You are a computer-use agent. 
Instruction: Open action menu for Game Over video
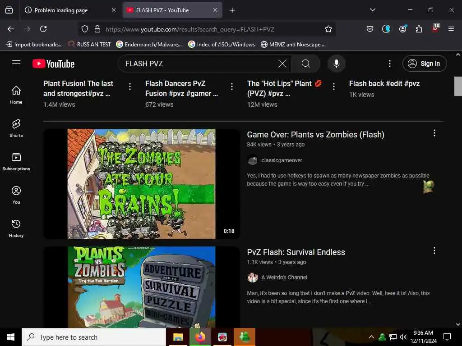click(434, 133)
